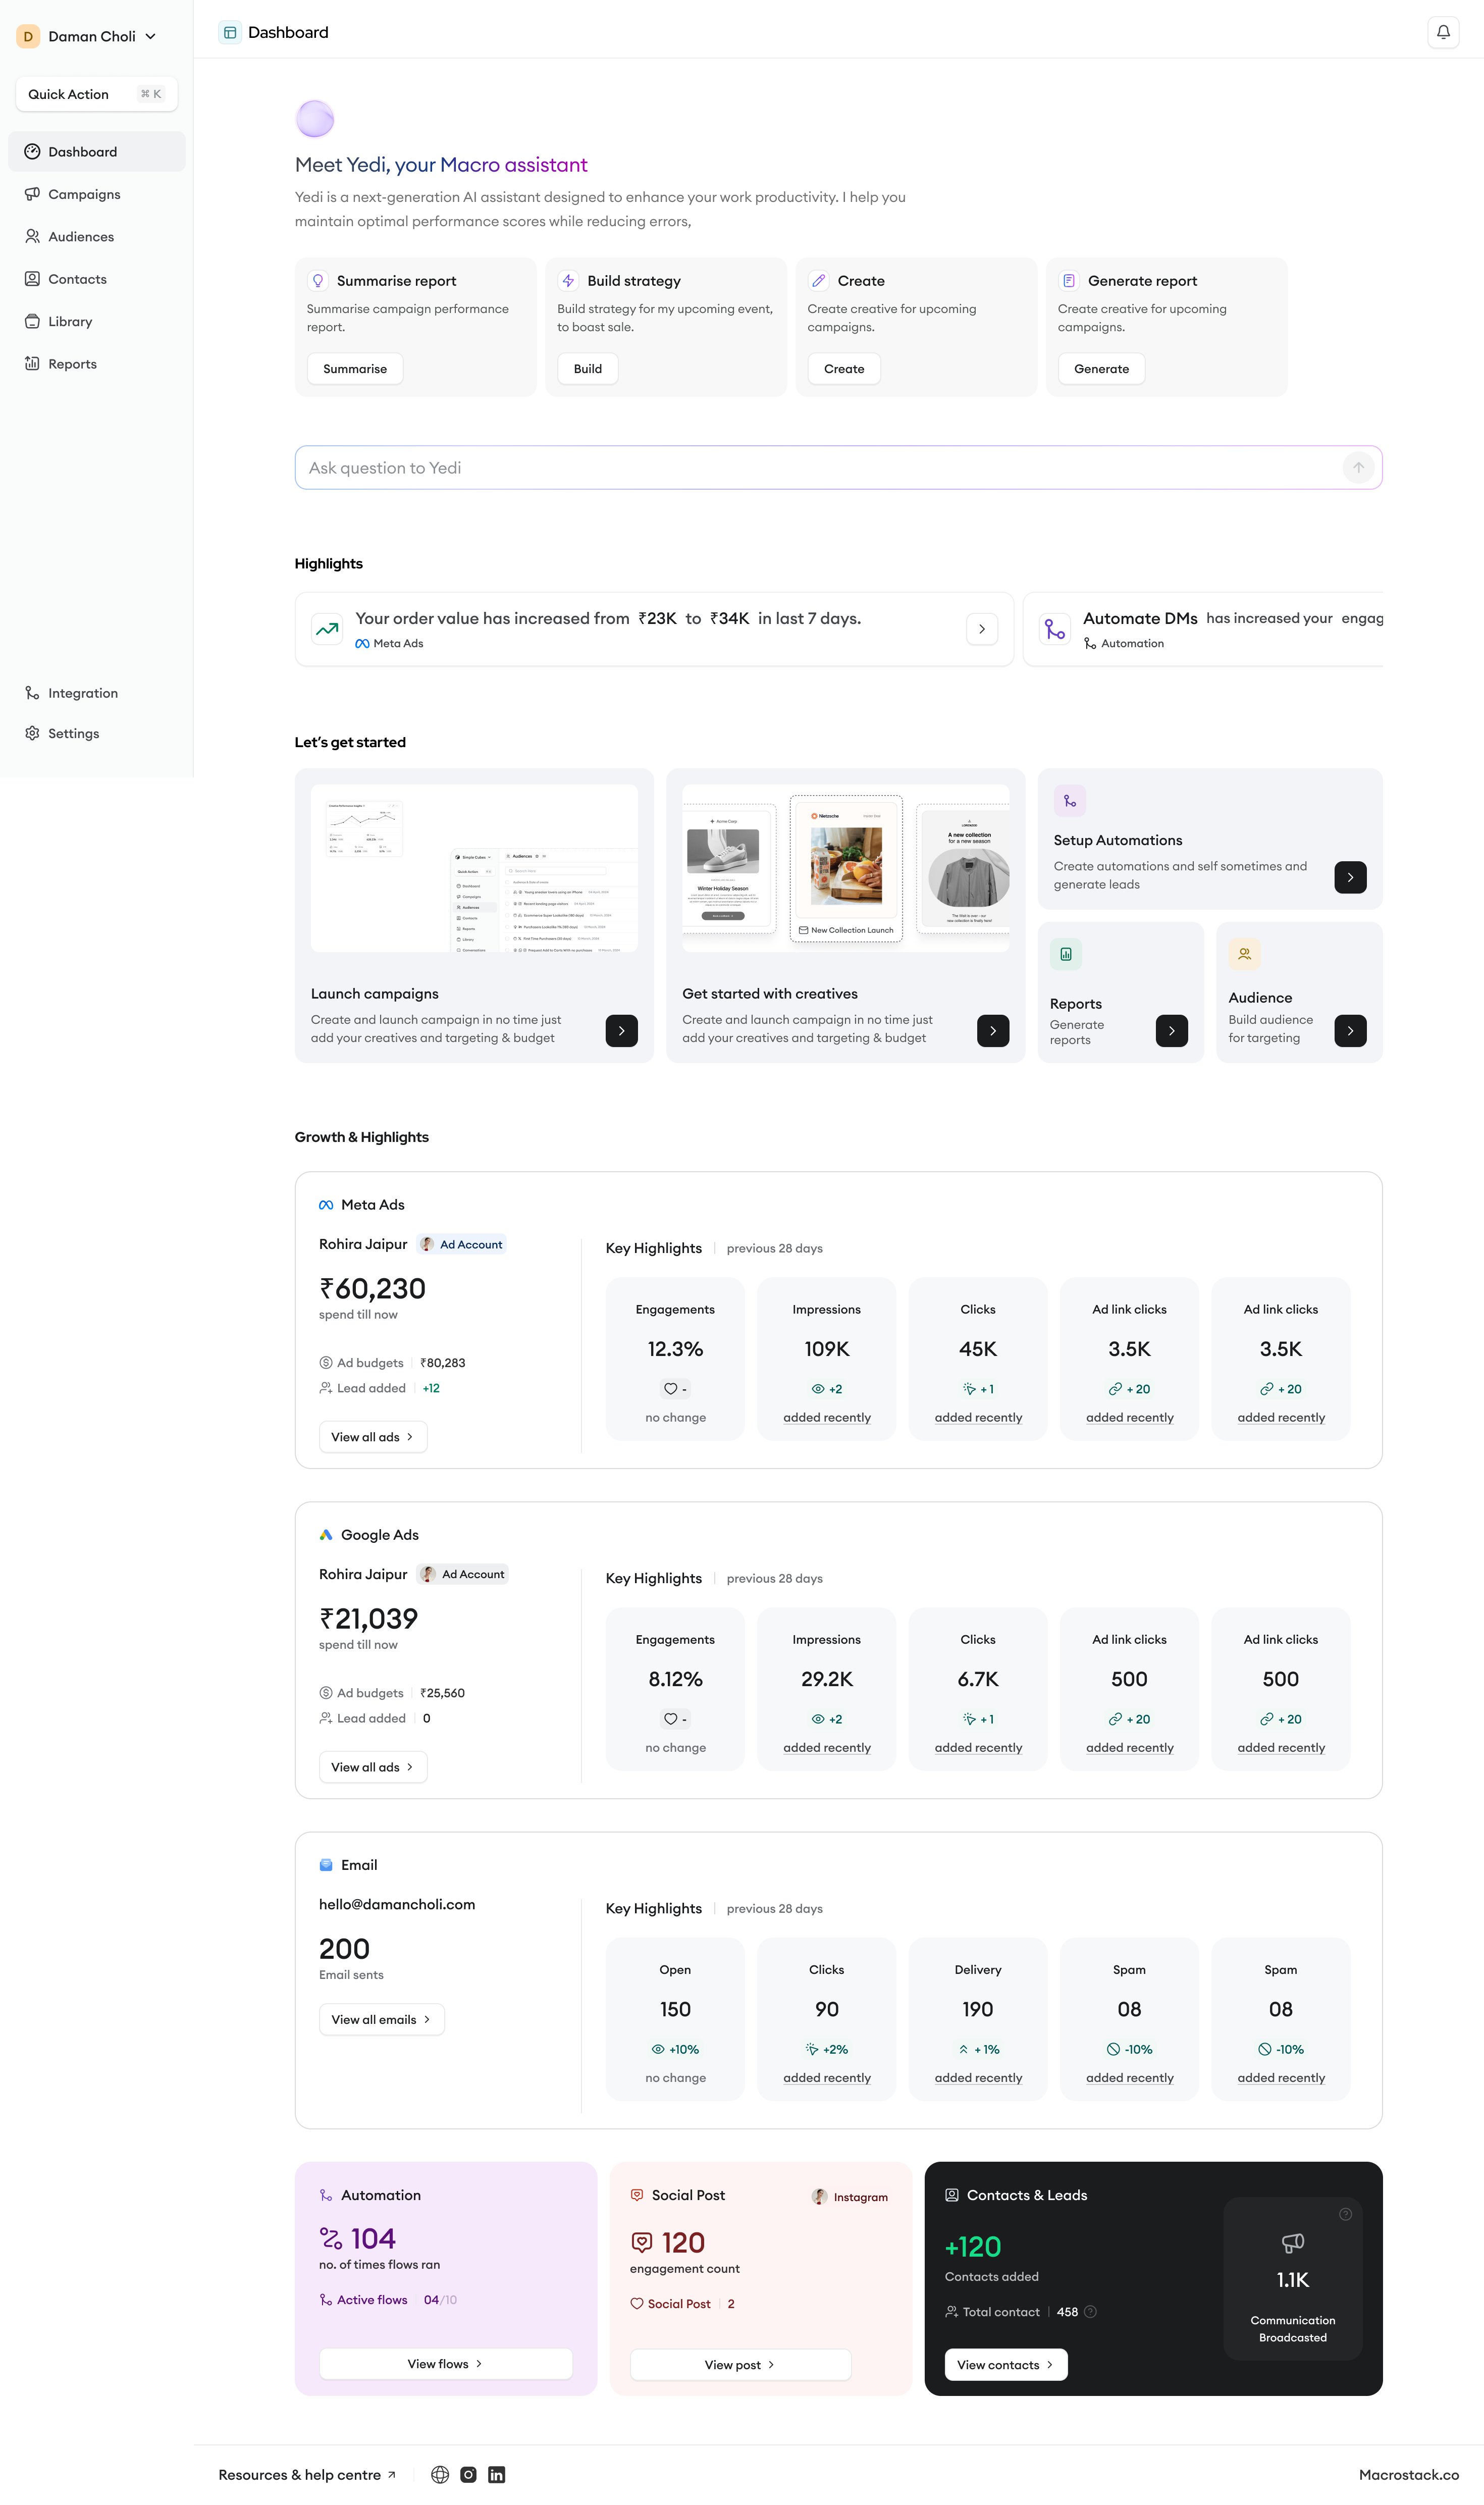This screenshot has width=1484, height=2505.
Task: Click the Yedi assistant orb avatar
Action: coord(315,119)
